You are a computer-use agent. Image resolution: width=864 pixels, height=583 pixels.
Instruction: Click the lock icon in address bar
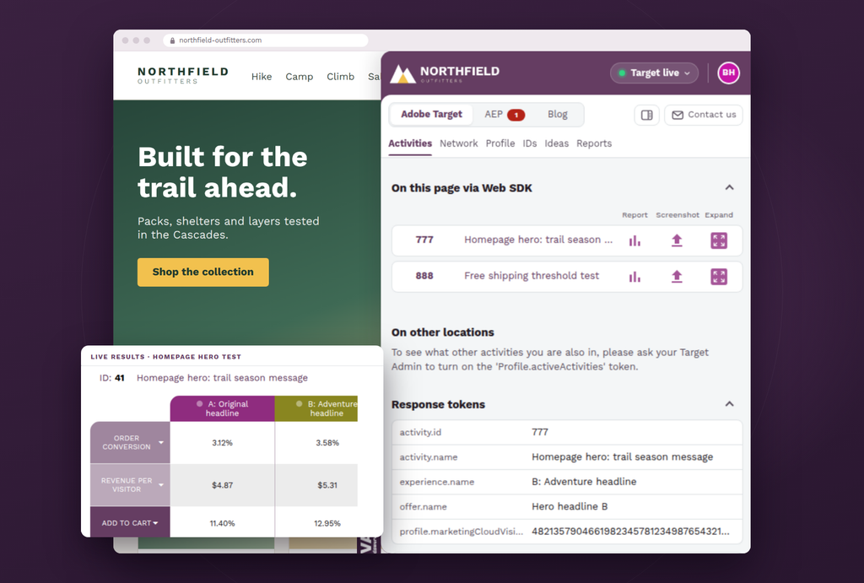point(172,40)
